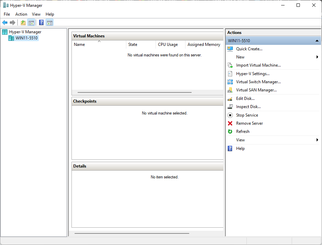Viewport: 322px width, 245px height.
Task: Expand the New submenu arrow
Action: (317, 57)
